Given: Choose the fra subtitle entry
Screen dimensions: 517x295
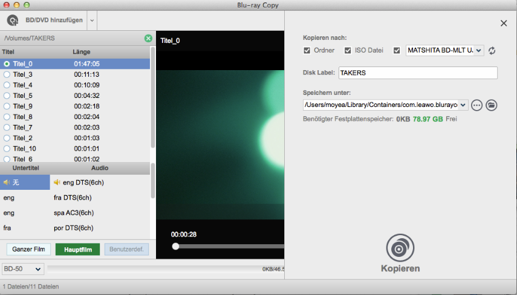Looking at the screenshot, I should point(7,228).
